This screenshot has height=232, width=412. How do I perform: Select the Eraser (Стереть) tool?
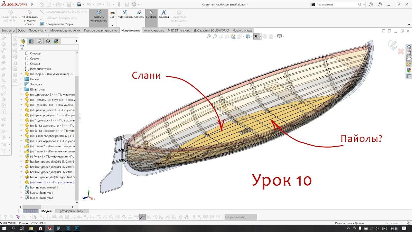[x=139, y=14]
